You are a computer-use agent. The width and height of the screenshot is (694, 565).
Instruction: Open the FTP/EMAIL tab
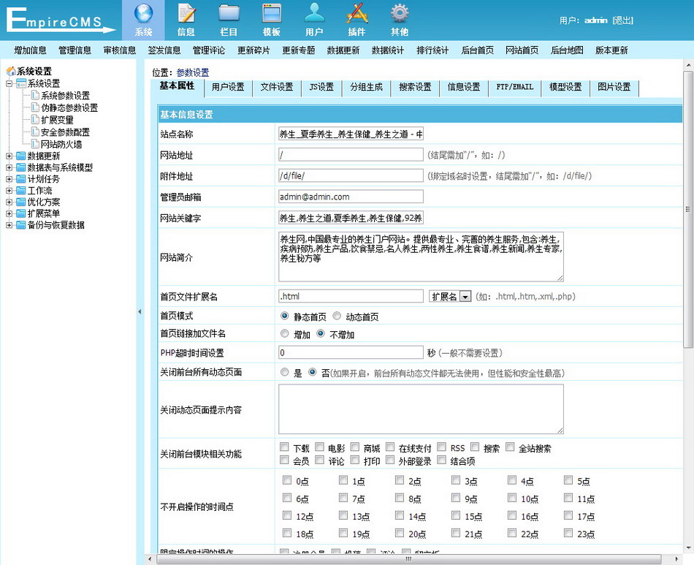click(515, 87)
